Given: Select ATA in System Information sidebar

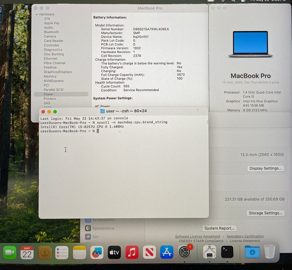Looking at the screenshot, I should (x=47, y=19).
